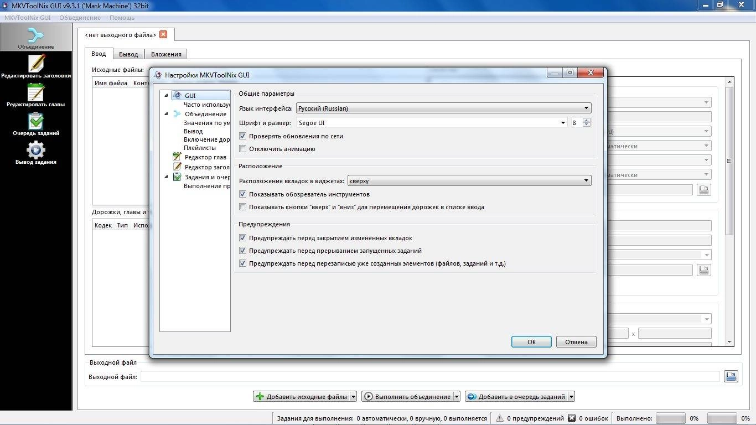
Task: Select Задания и очередь icon in tree
Action: (177, 177)
